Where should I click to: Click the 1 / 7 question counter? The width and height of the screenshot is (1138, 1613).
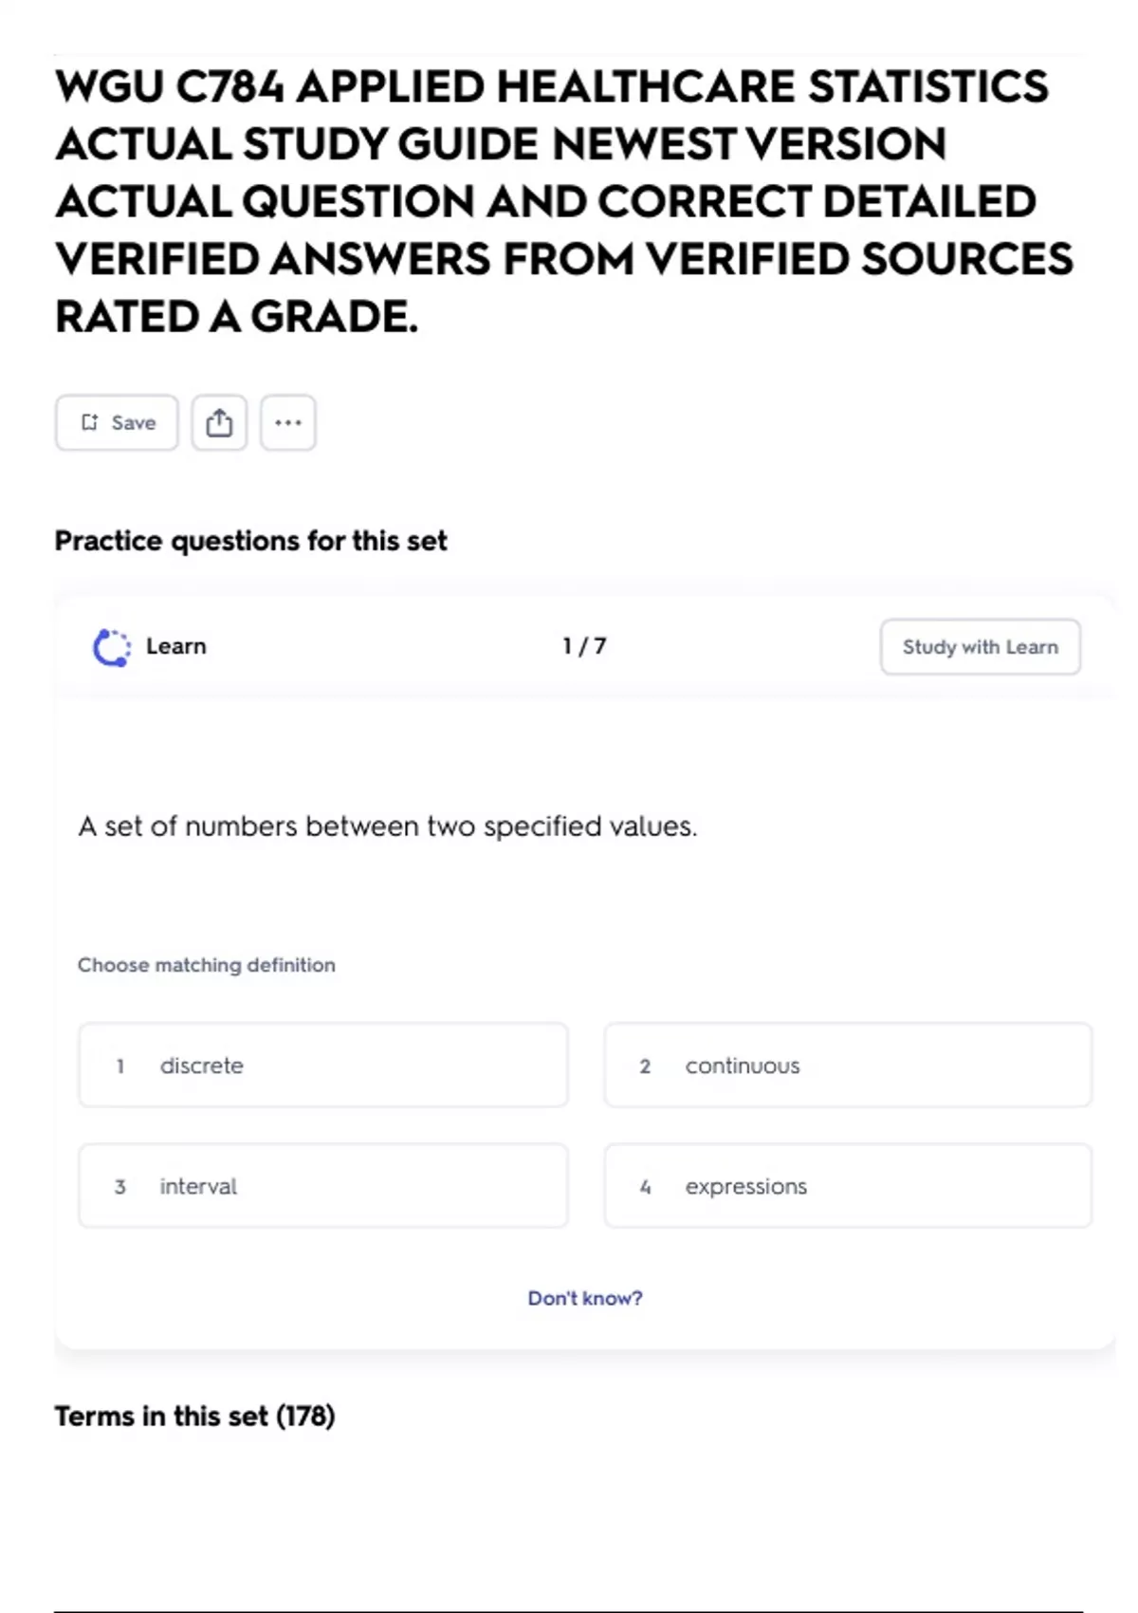[x=584, y=647]
